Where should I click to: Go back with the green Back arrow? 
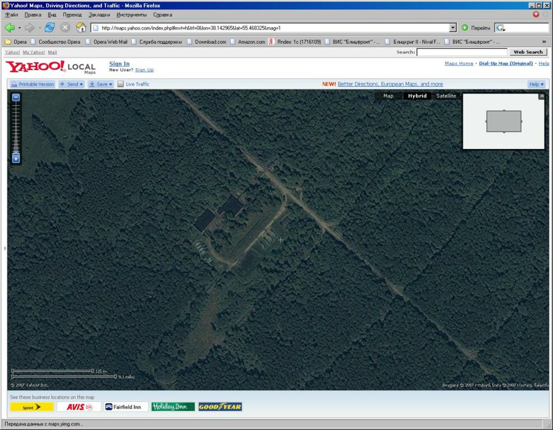[x=10, y=27]
